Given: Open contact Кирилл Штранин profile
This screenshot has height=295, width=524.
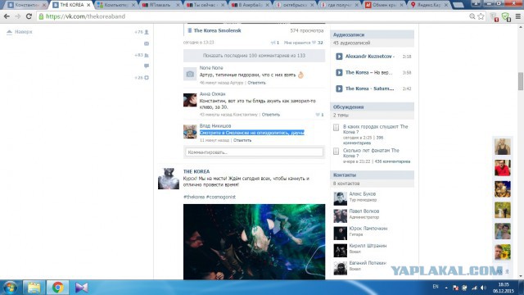Looking at the screenshot, I should click(368, 246).
